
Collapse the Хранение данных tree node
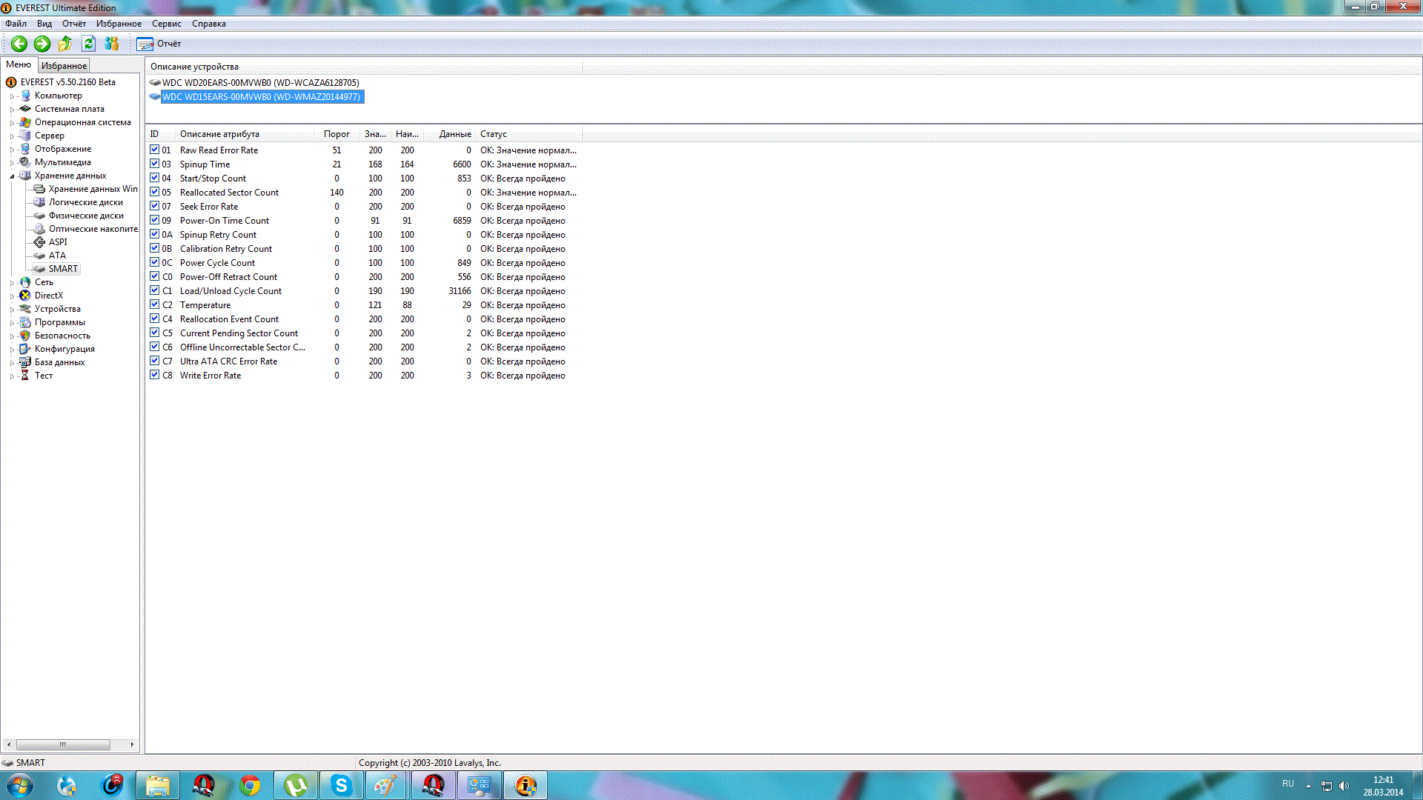pyautogui.click(x=12, y=176)
